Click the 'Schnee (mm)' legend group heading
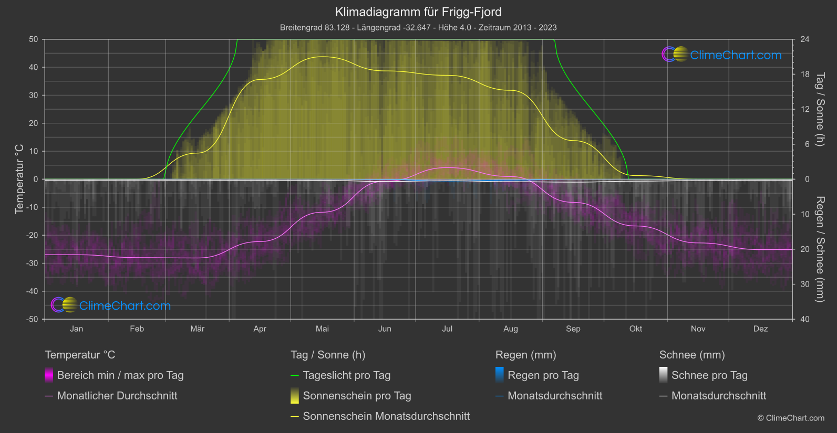This screenshot has width=837, height=433. pos(692,355)
